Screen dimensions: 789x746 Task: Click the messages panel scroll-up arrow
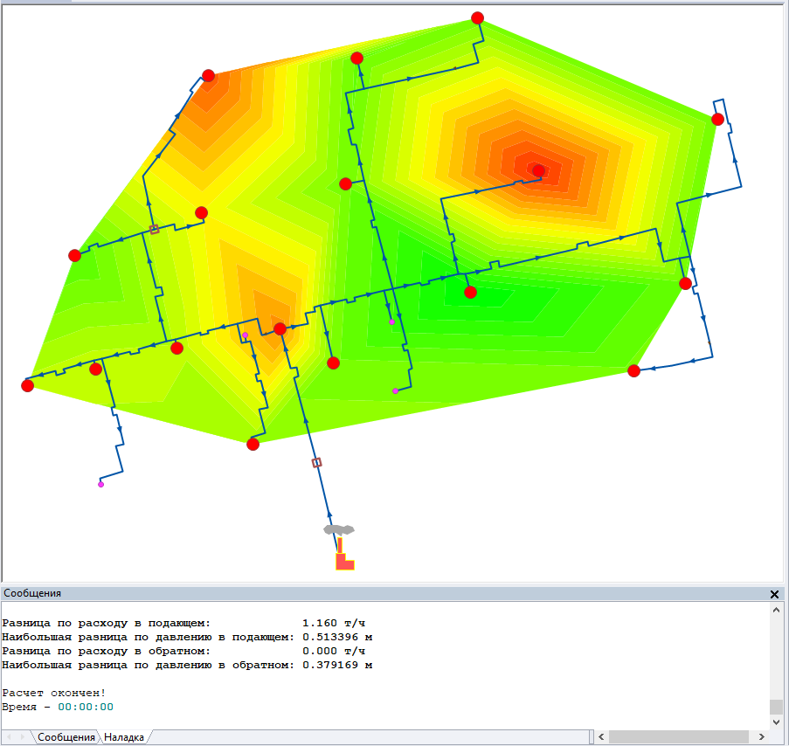click(x=775, y=611)
